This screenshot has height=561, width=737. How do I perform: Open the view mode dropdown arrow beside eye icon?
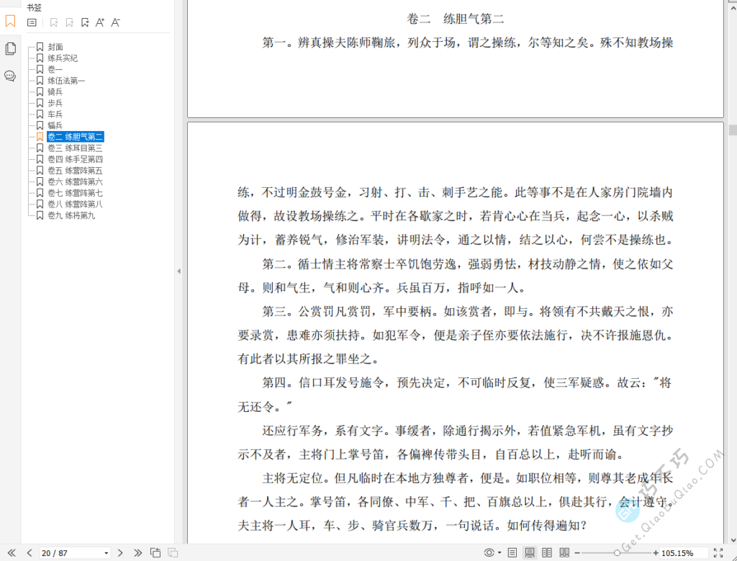(x=499, y=552)
